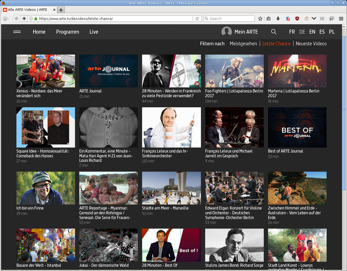Open the ARTE hamburger menu

[17, 32]
